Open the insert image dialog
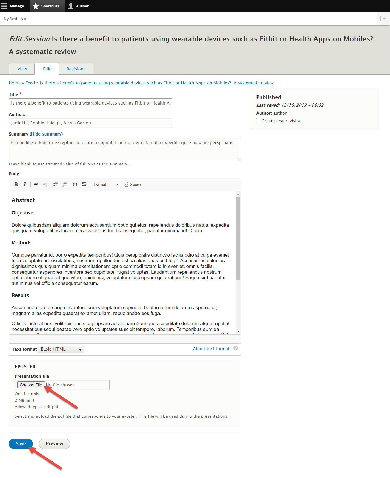The height and width of the screenshot is (478, 390). (84, 184)
